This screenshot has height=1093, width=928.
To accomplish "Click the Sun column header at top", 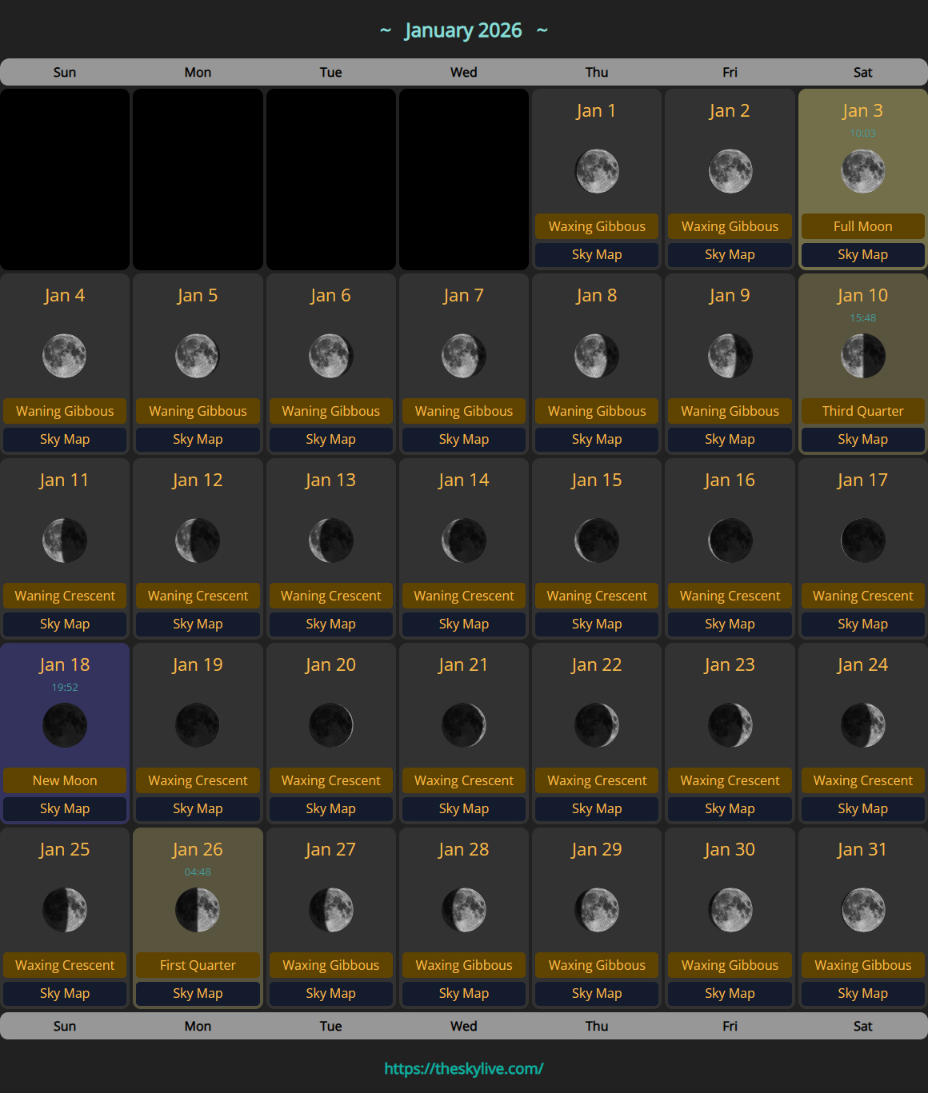I will click(x=65, y=72).
